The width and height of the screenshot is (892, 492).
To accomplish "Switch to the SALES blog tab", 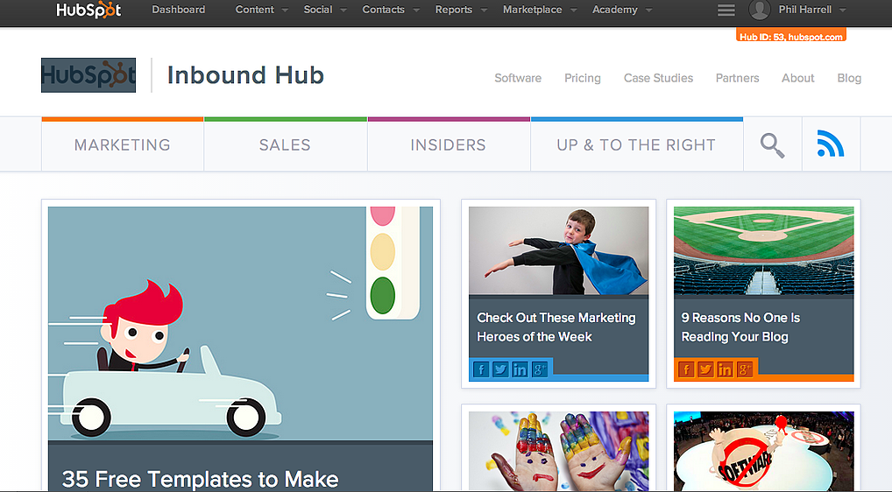I will [286, 144].
